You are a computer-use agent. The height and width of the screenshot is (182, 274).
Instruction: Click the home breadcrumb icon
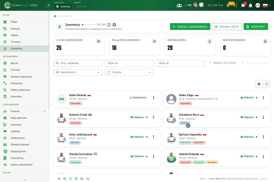pos(55,16)
